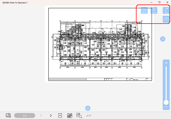171x119 pixels.
Task: Click the zoom in plus button
Action: coord(166,63)
